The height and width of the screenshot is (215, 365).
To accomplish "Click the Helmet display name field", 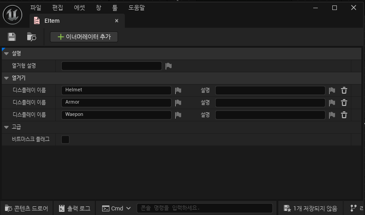I will click(x=116, y=90).
